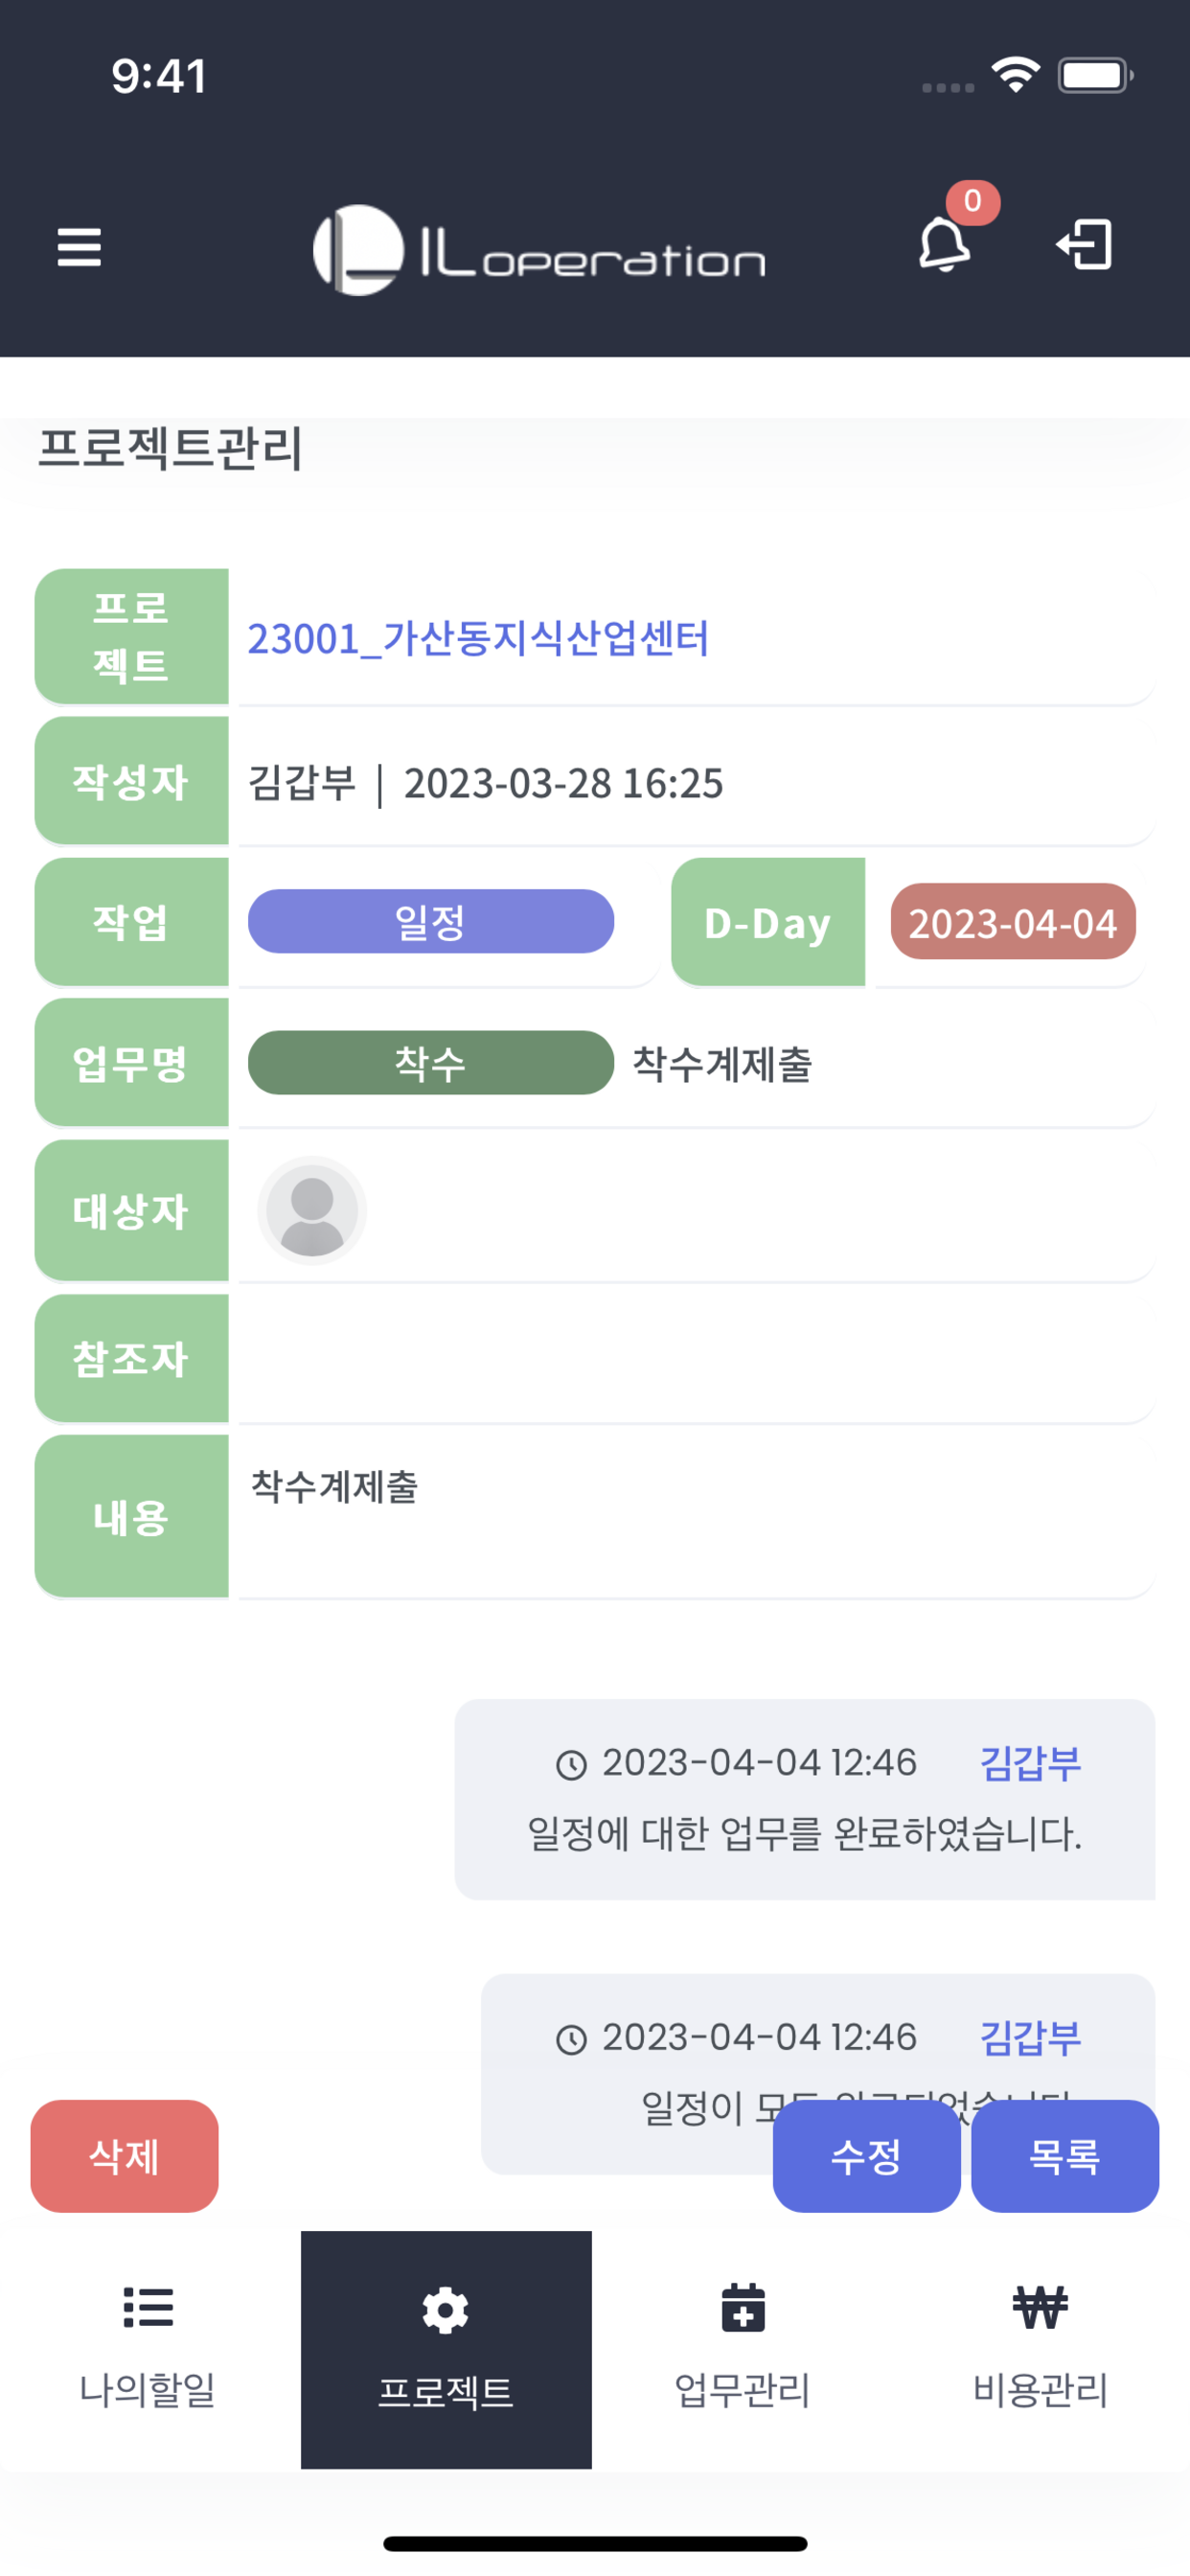Tap 김갑부 name in first comment
1190x2576 pixels.
point(1030,1763)
